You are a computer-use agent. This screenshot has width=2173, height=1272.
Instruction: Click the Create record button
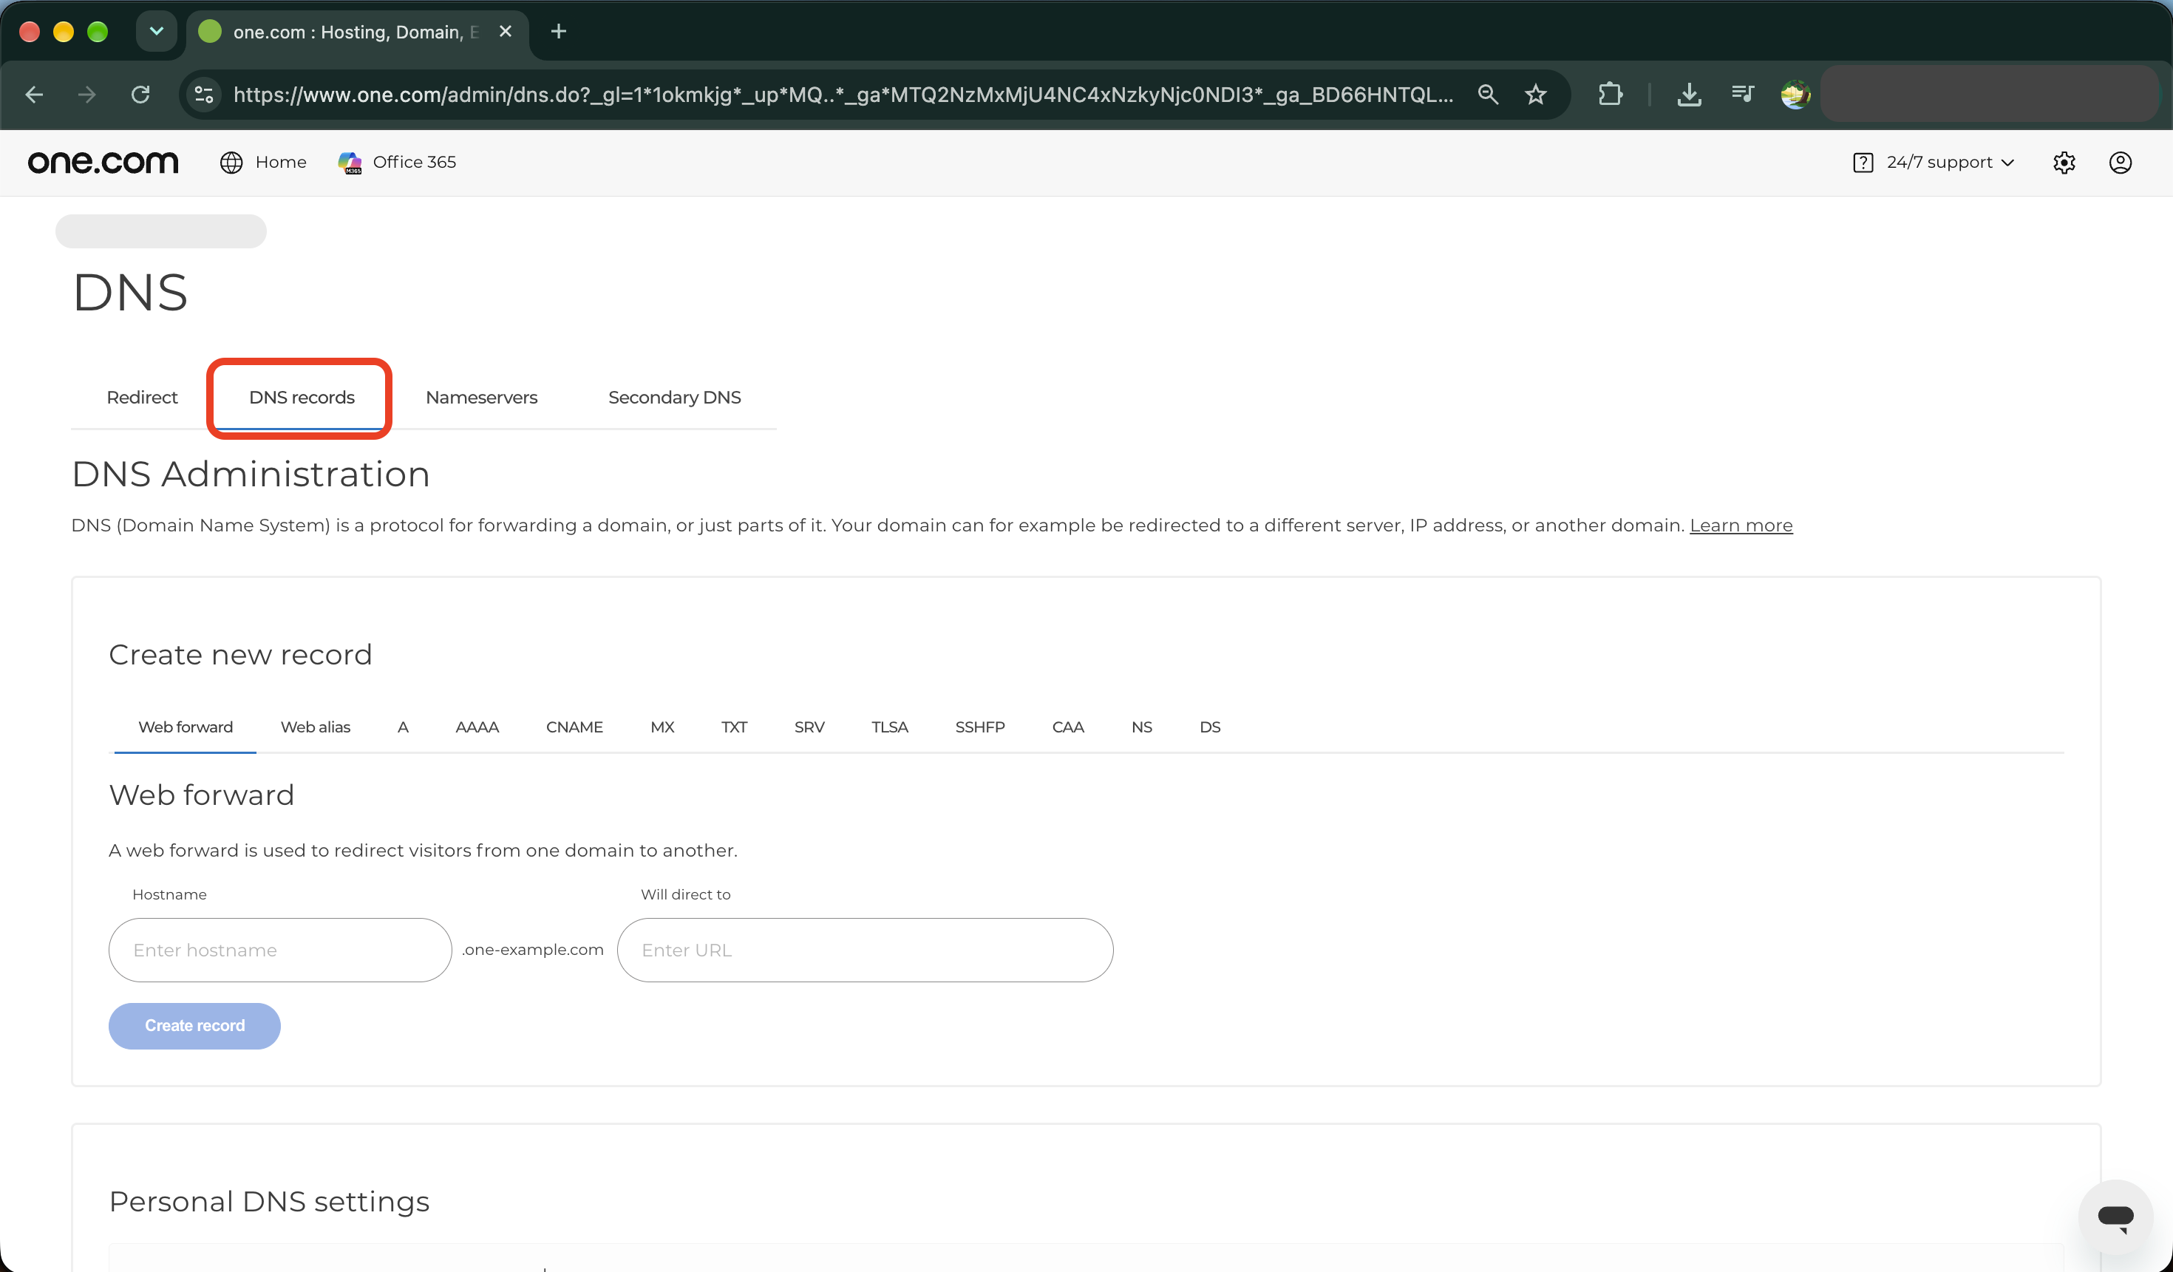pos(195,1025)
